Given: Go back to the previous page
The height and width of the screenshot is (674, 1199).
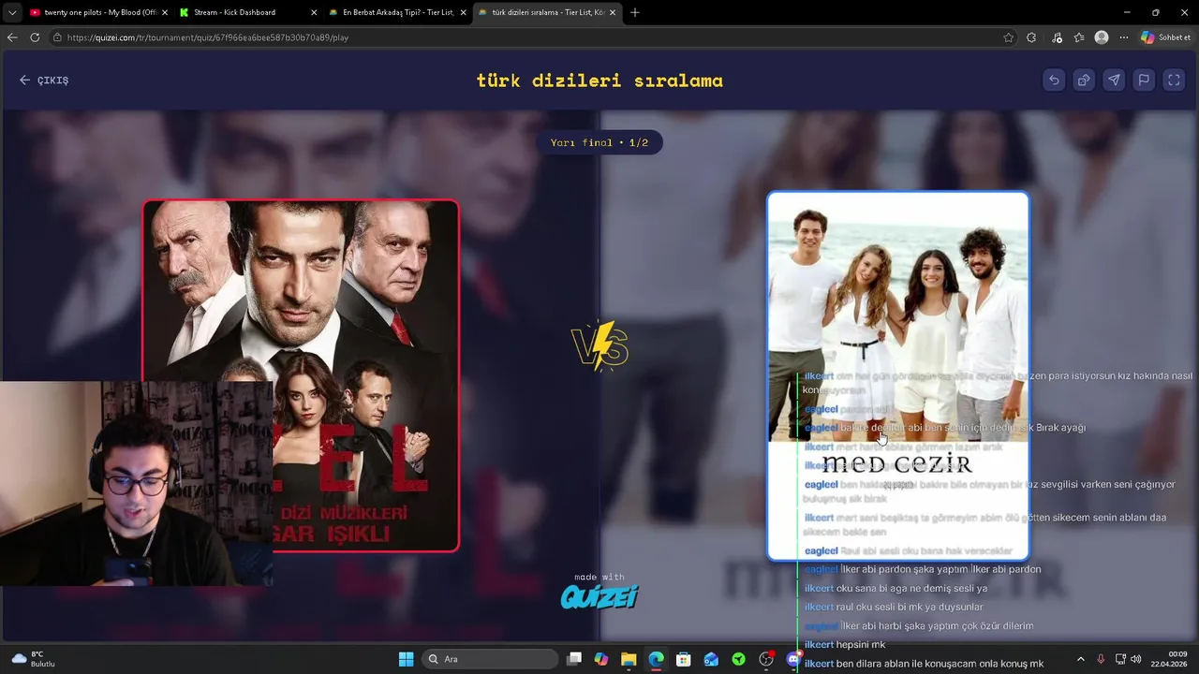Looking at the screenshot, I should click(x=12, y=37).
